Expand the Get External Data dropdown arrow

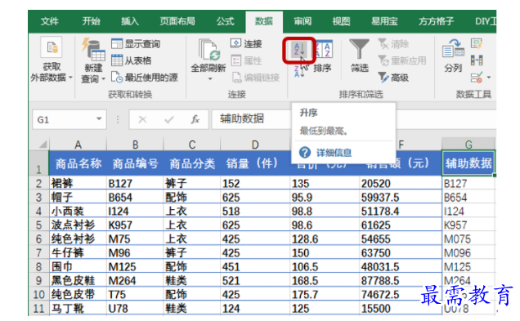click(70, 78)
